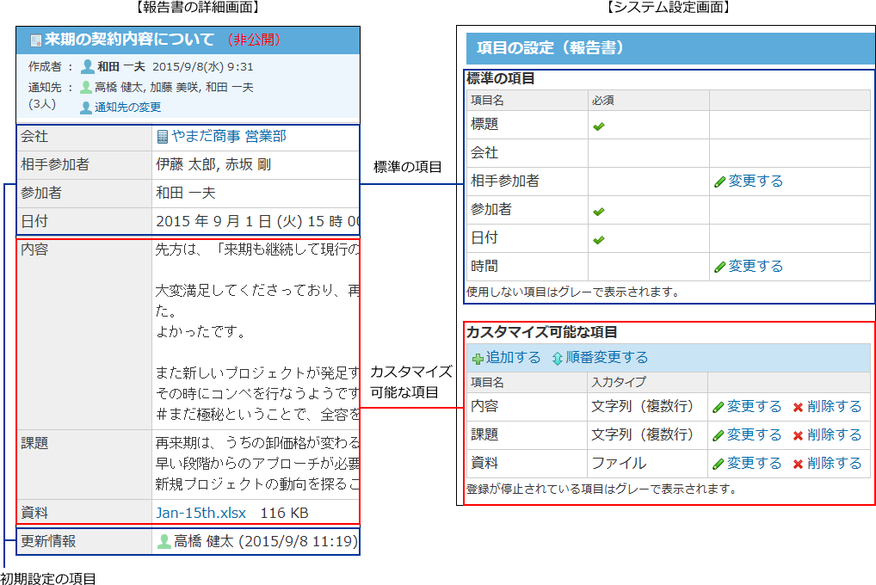Click the green plus icon for 追加する
The height and width of the screenshot is (585, 876).
pyautogui.click(x=478, y=359)
